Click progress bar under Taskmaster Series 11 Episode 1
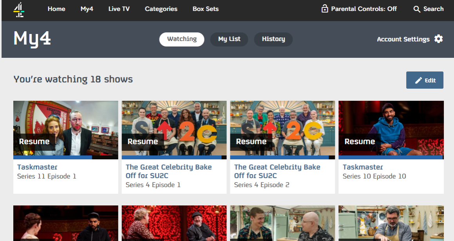454x241 pixels. (66, 157)
